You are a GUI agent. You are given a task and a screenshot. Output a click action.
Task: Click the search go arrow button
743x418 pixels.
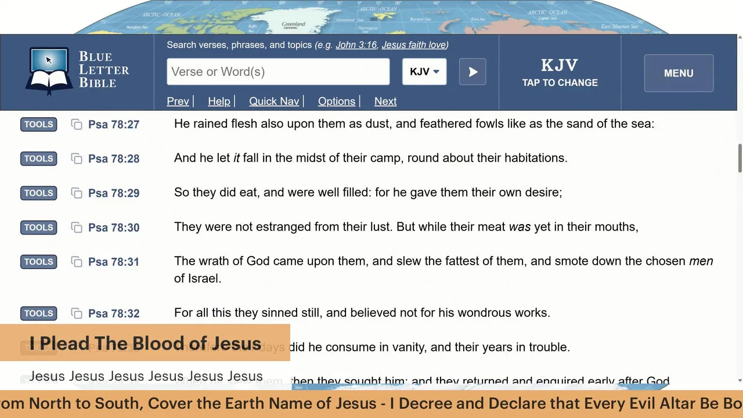click(x=473, y=72)
